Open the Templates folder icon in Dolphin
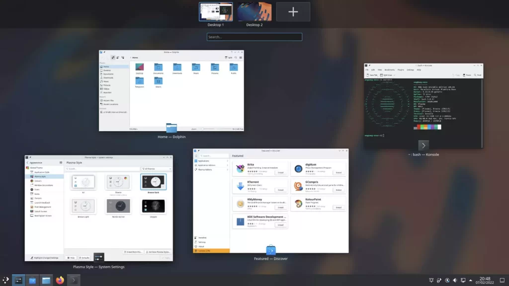Image resolution: width=509 pixels, height=286 pixels. pyautogui.click(x=140, y=81)
